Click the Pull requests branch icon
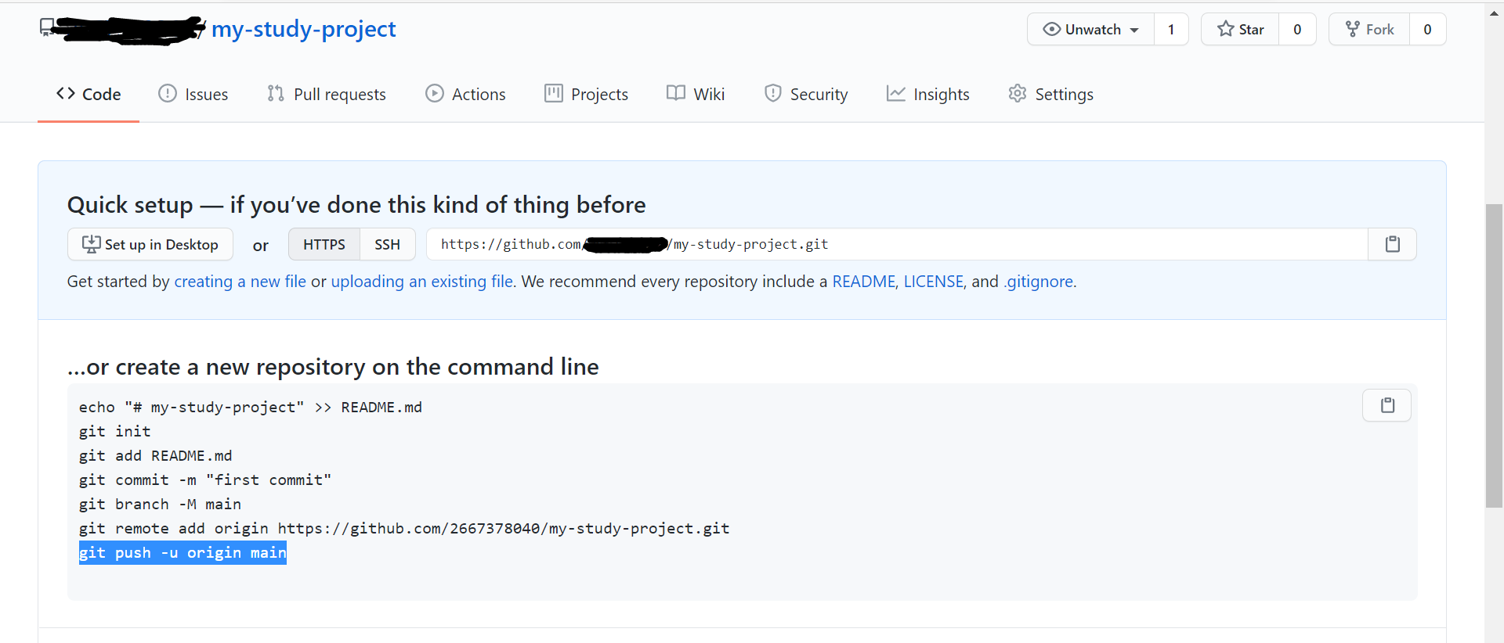 [x=275, y=93]
